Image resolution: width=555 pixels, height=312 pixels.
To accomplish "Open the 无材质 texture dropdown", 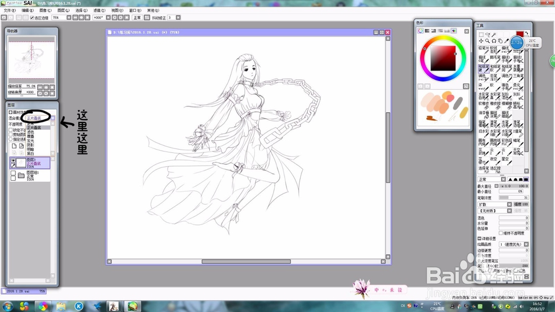I will [x=509, y=211].
